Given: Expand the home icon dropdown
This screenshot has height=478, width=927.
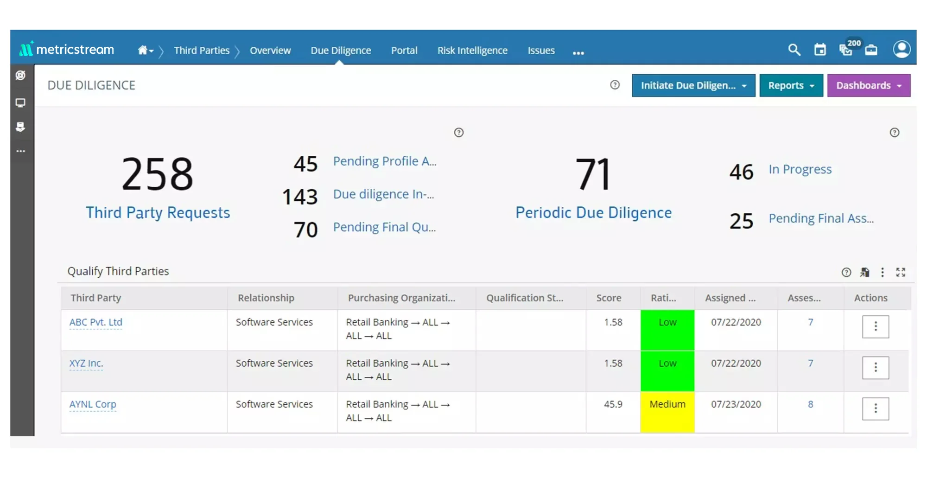Looking at the screenshot, I should click(146, 50).
